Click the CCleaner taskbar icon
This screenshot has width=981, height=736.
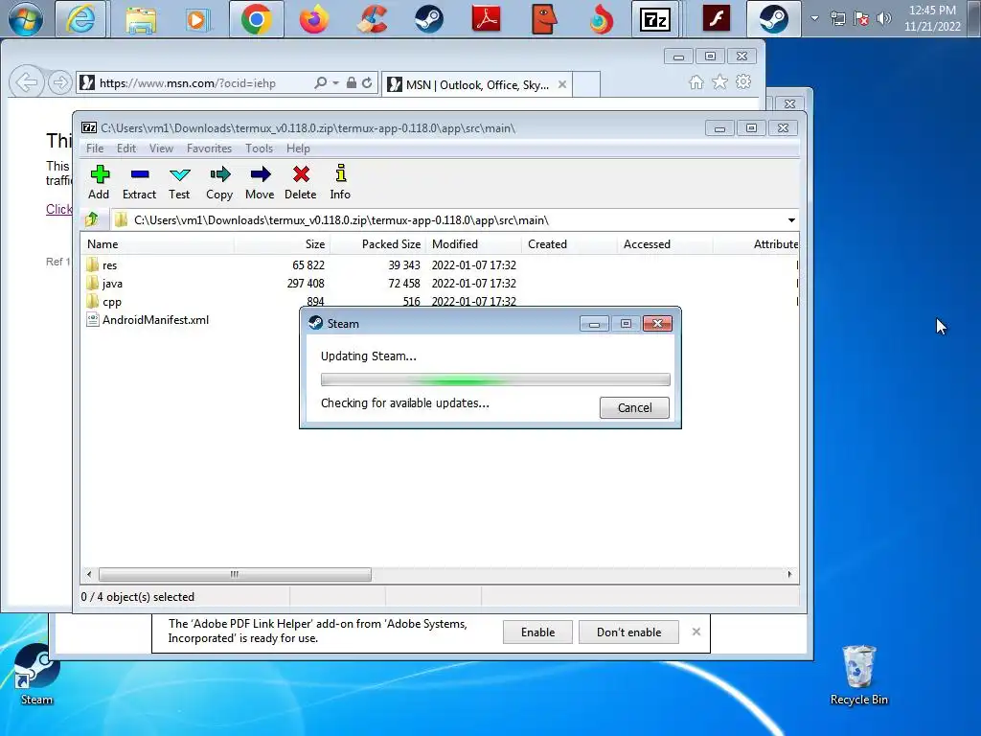tap(372, 19)
